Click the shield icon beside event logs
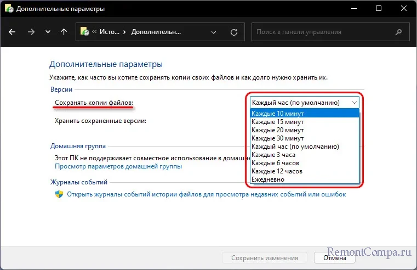This screenshot has width=417, height=270. [59, 194]
